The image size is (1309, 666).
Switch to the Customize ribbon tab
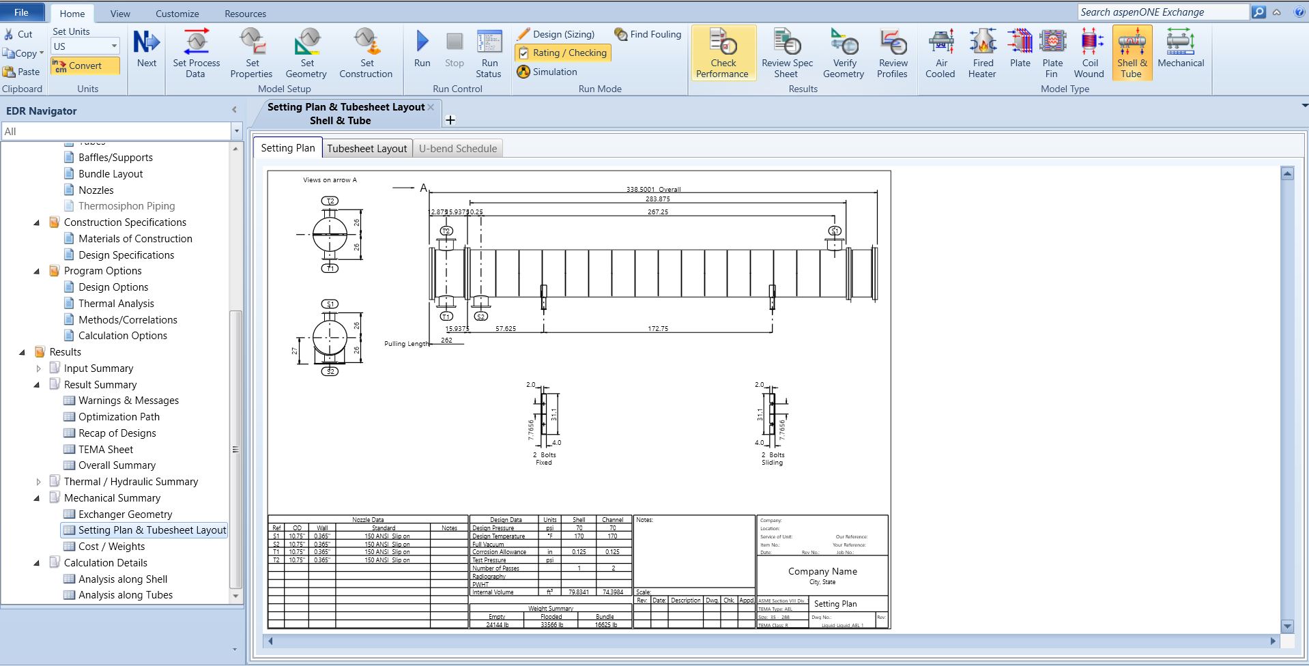177,14
